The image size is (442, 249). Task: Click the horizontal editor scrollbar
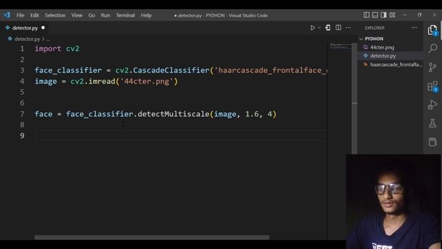tap(152, 237)
